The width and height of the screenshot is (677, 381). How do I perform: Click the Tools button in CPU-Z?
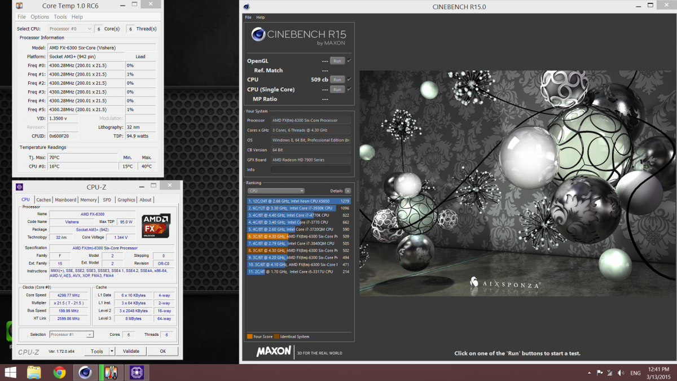coord(97,351)
